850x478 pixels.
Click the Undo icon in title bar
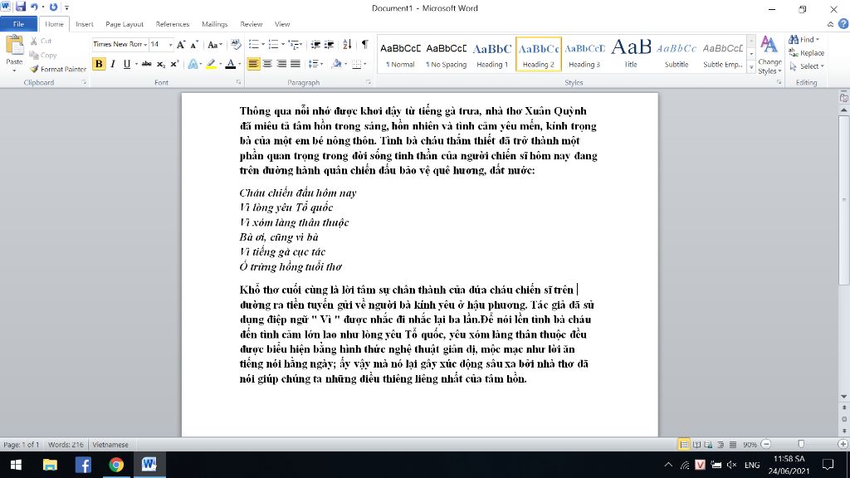(34, 7)
